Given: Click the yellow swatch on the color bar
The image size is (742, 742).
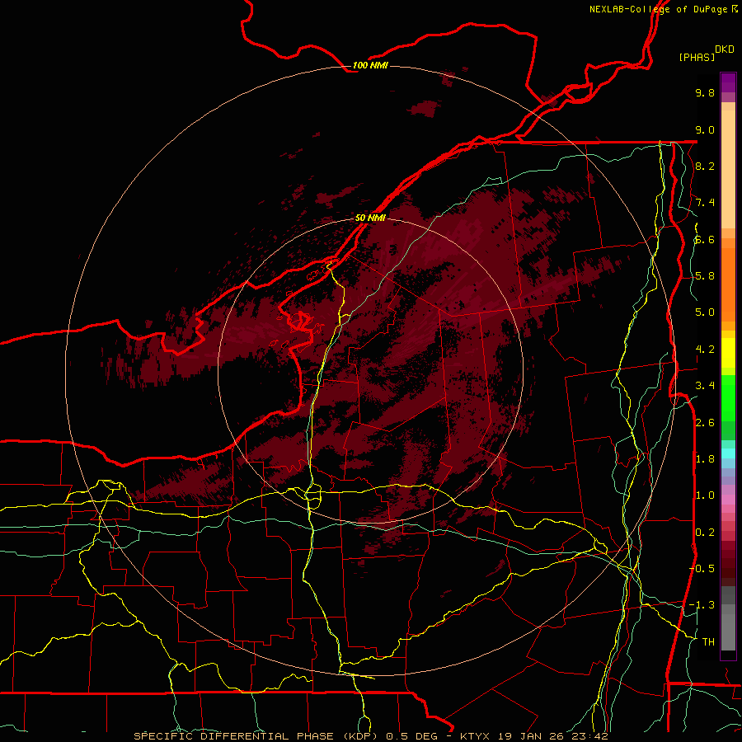Looking at the screenshot, I should point(728,353).
